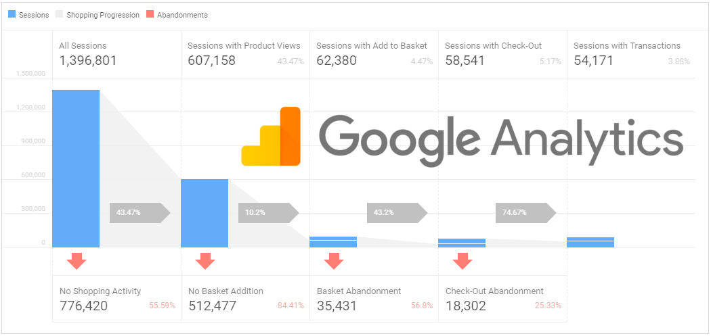The height and width of the screenshot is (336, 711).
Task: Click the red abandonment arrow under All Sessions
Action: [76, 261]
